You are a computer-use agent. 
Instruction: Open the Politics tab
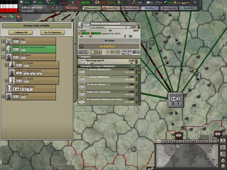coord(149,8)
